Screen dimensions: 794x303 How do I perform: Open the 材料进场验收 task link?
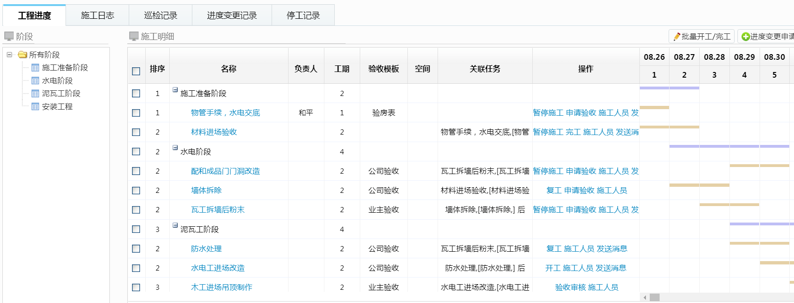[214, 132]
